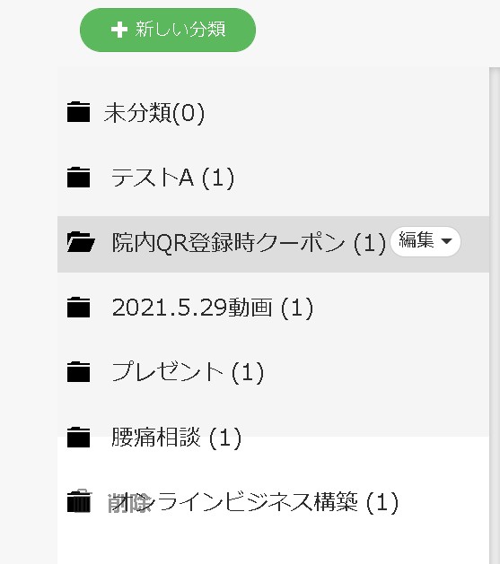The width and height of the screenshot is (500, 564).
Task: Click the 新しい分類 green button
Action: [x=168, y=30]
